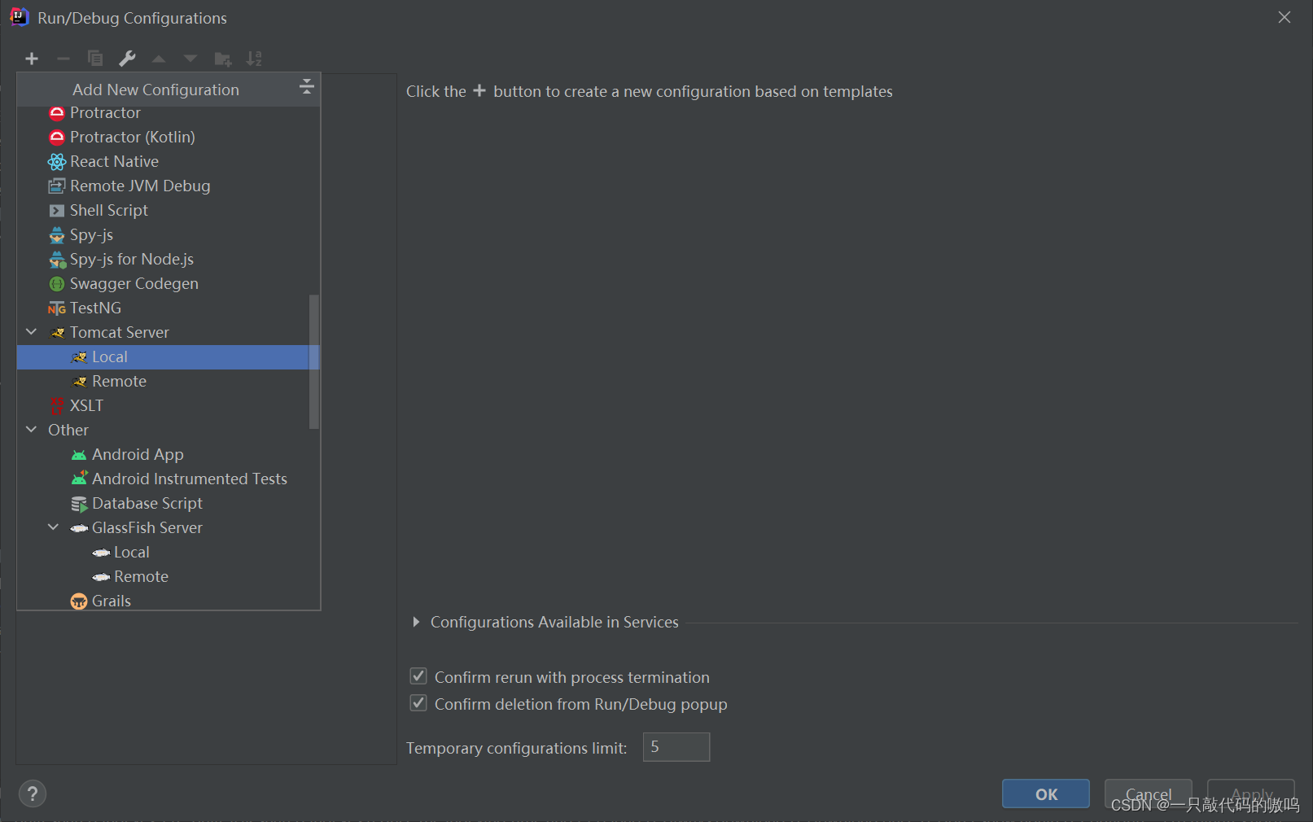Click the React Native atom icon
This screenshot has width=1313, height=822.
click(x=57, y=162)
